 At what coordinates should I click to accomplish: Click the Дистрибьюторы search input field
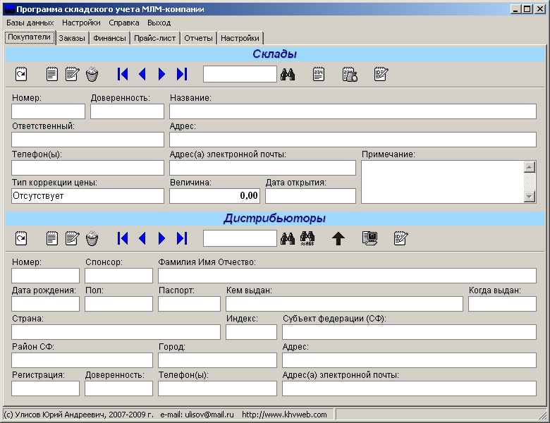pos(240,238)
